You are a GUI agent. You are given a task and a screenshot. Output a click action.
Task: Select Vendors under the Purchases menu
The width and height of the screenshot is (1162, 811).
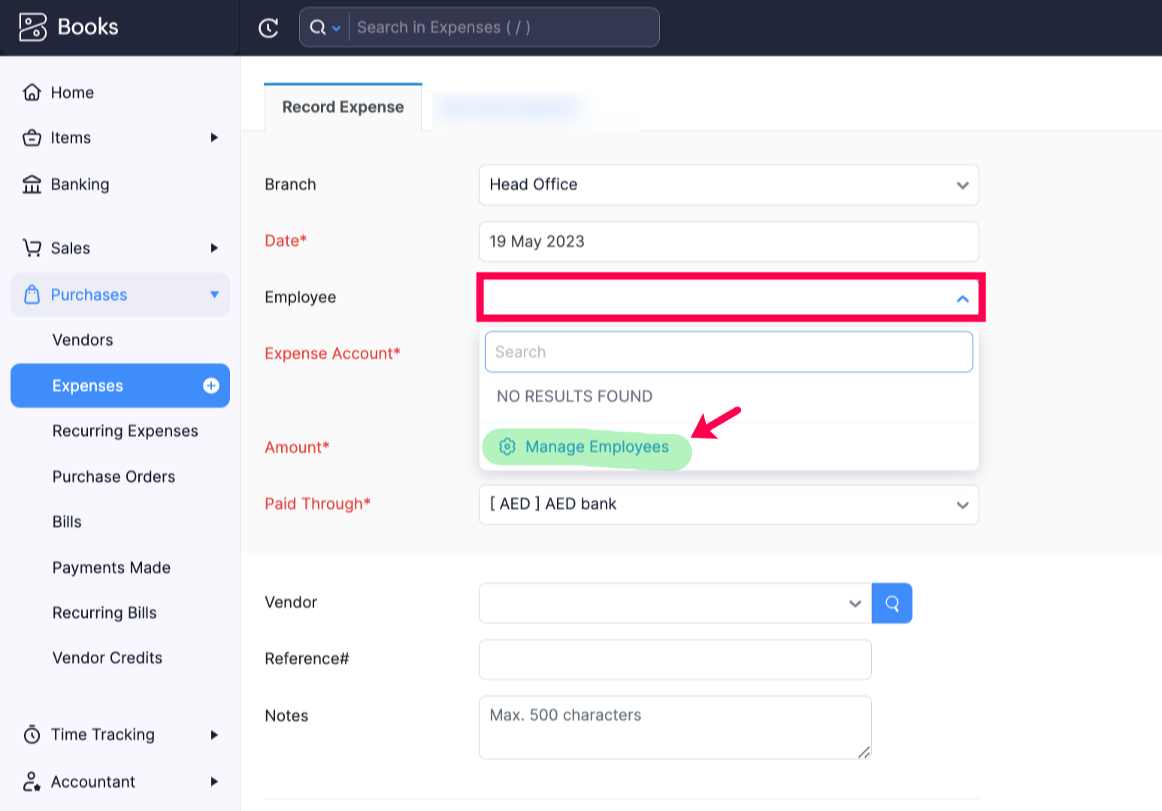pyautogui.click(x=83, y=340)
